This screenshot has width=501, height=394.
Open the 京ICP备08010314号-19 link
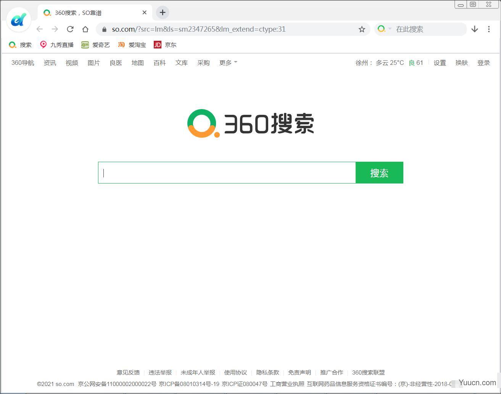tap(189, 384)
